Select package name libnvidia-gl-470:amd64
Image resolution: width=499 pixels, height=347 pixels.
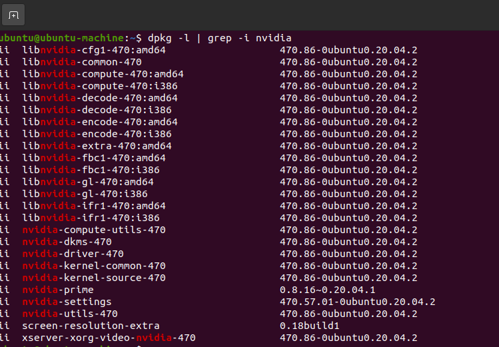click(88, 182)
